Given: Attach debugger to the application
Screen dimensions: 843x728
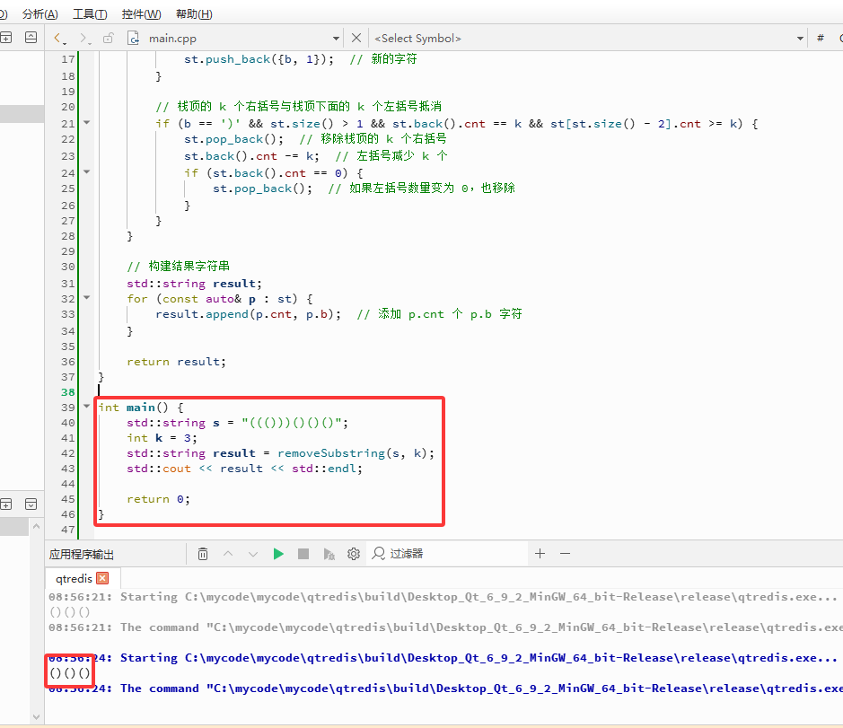Looking at the screenshot, I should (x=329, y=554).
